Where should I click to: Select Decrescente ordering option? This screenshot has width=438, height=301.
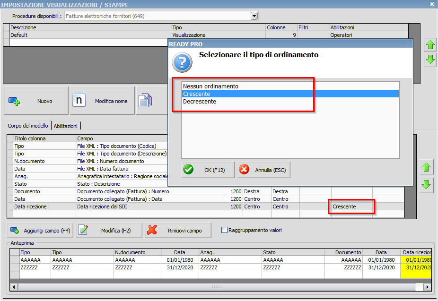tap(290, 101)
